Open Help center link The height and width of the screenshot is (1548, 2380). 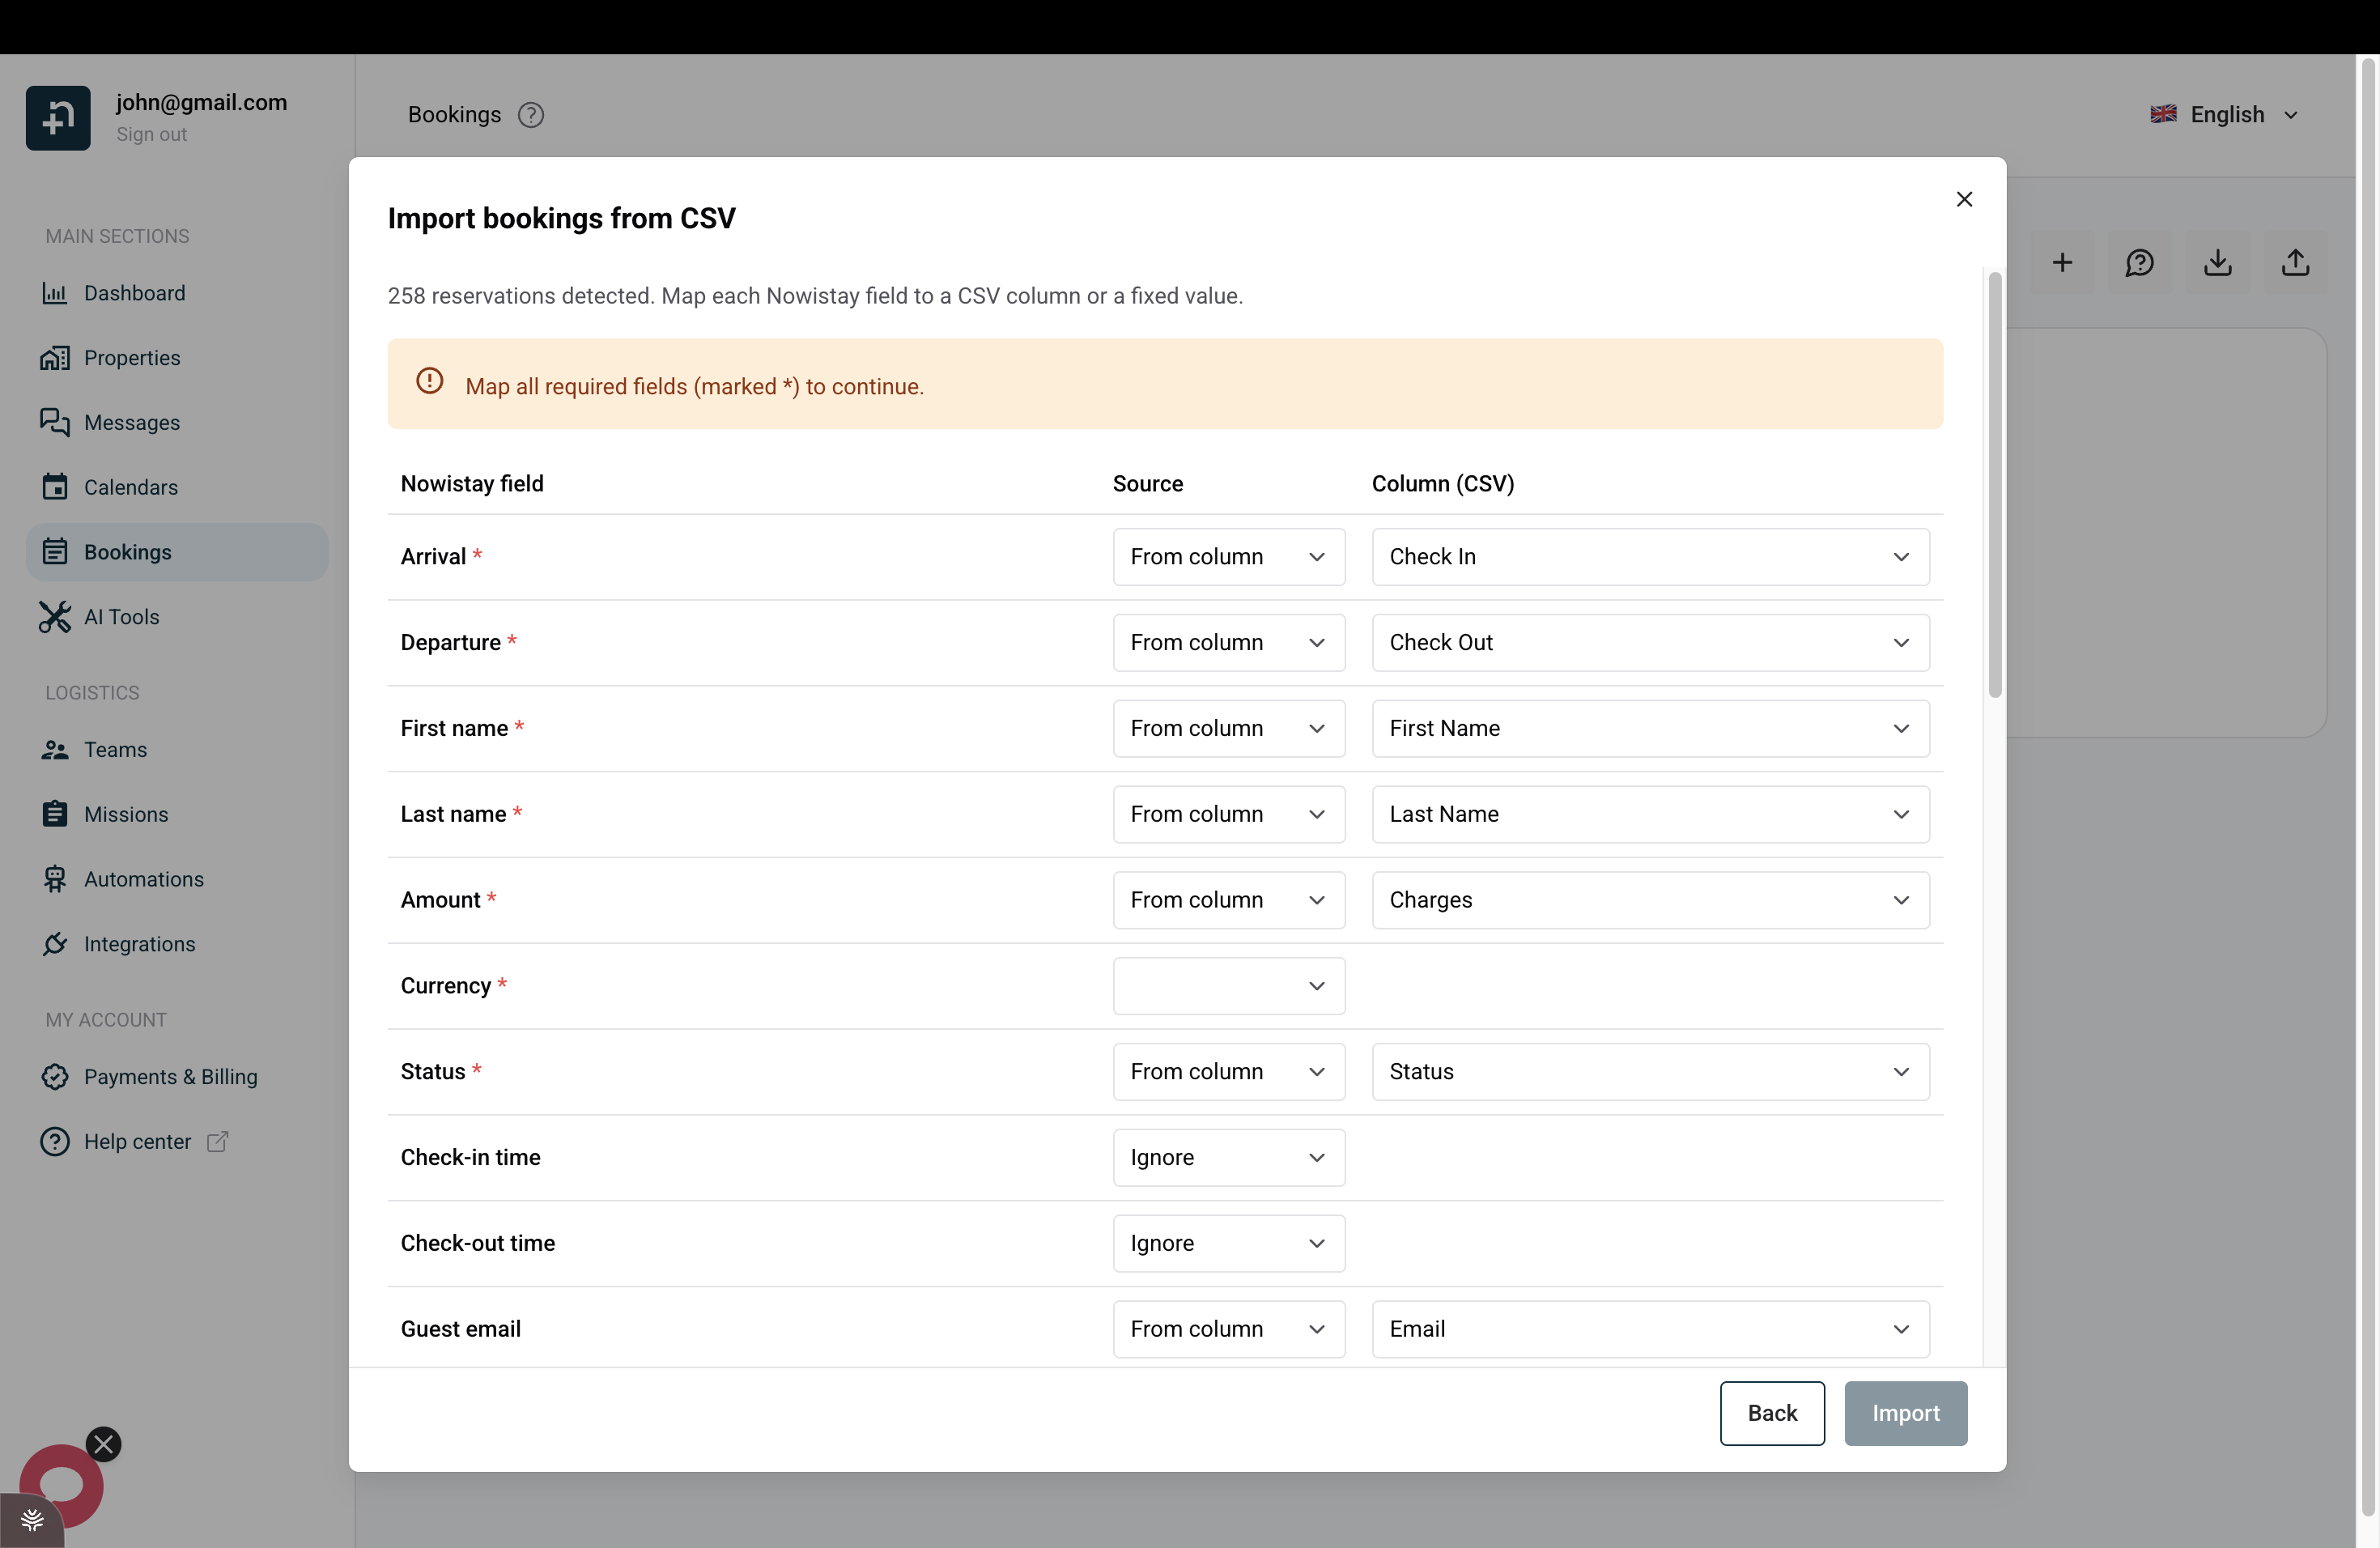tap(176, 1142)
